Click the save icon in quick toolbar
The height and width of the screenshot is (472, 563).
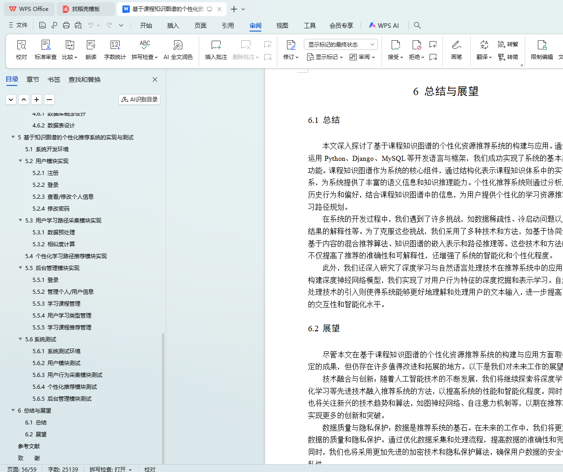tap(42, 25)
